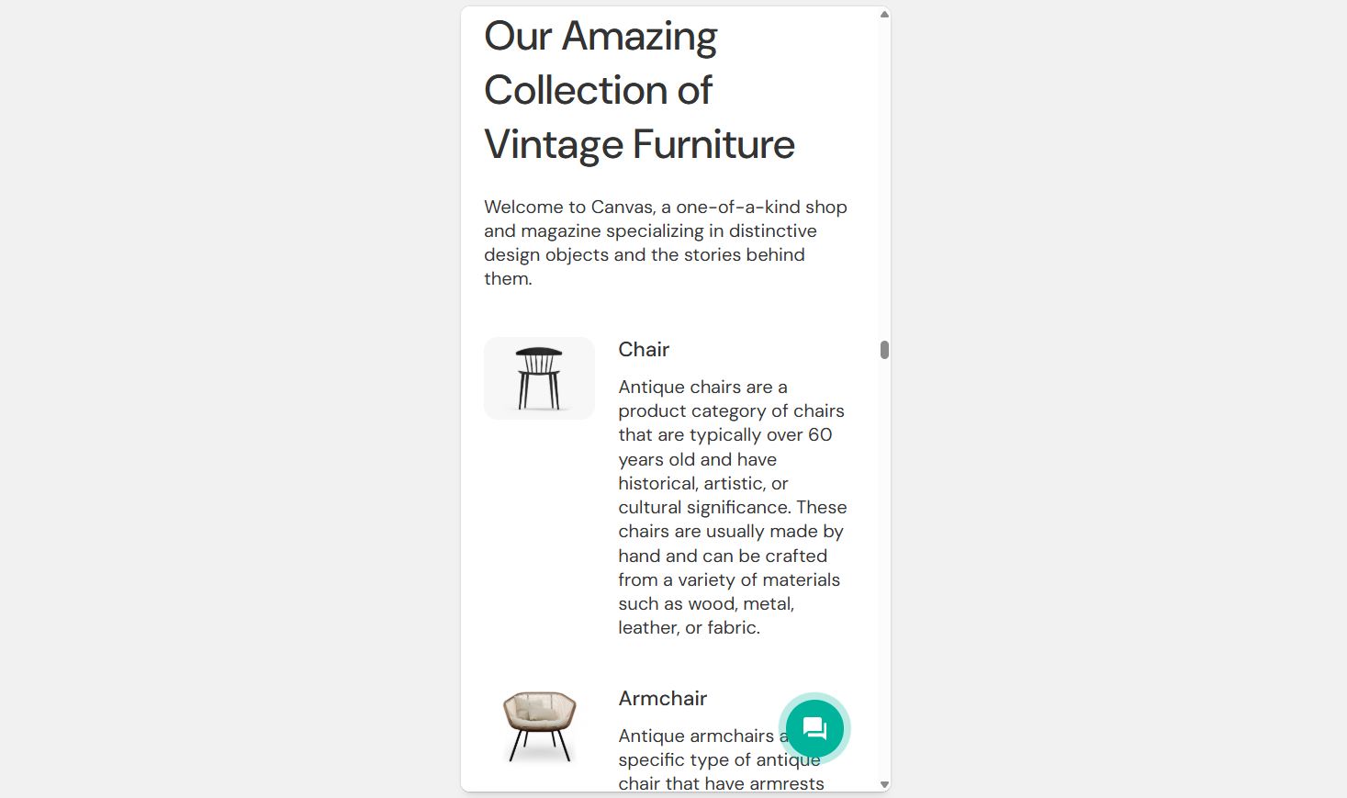Click the word "Canvas" in the welcome text
The image size is (1347, 798).
click(623, 208)
